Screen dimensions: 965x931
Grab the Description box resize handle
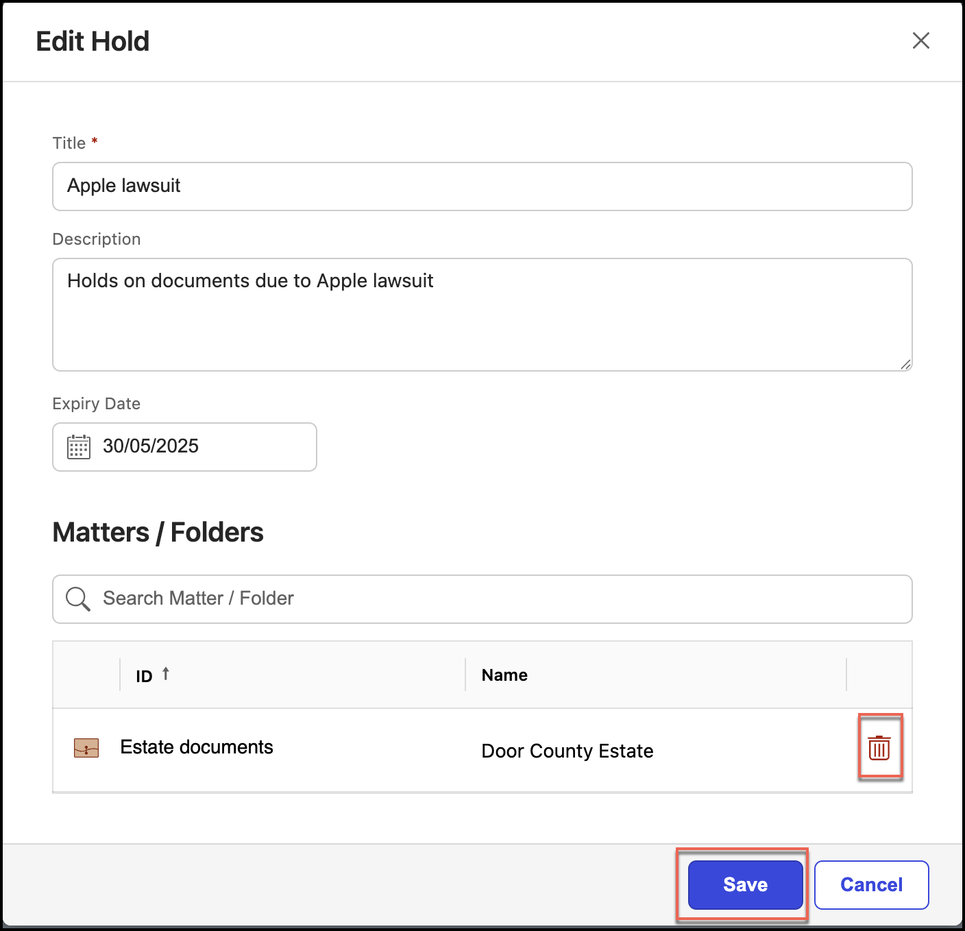(905, 365)
